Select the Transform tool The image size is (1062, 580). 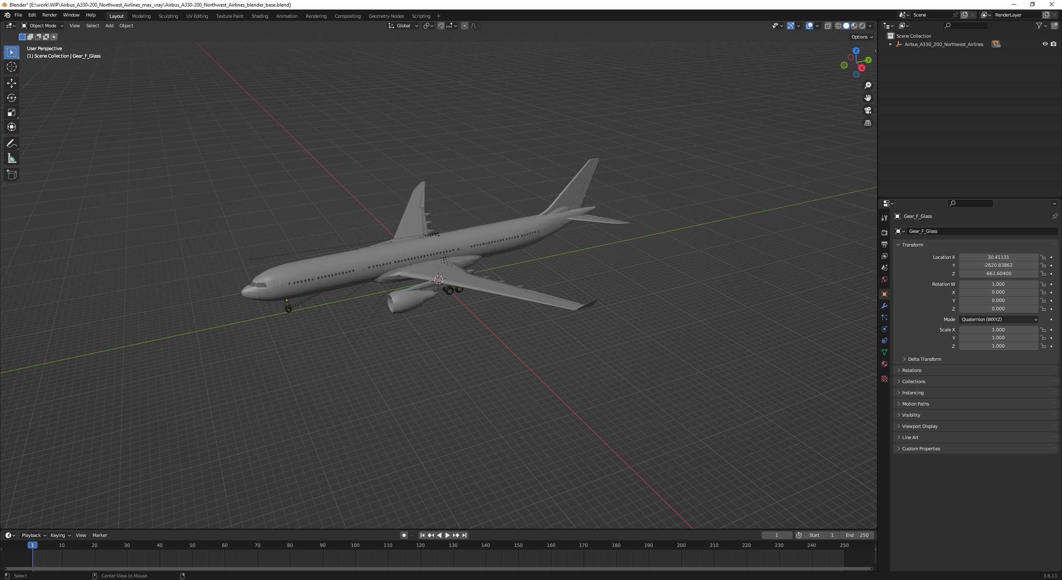pyautogui.click(x=12, y=127)
